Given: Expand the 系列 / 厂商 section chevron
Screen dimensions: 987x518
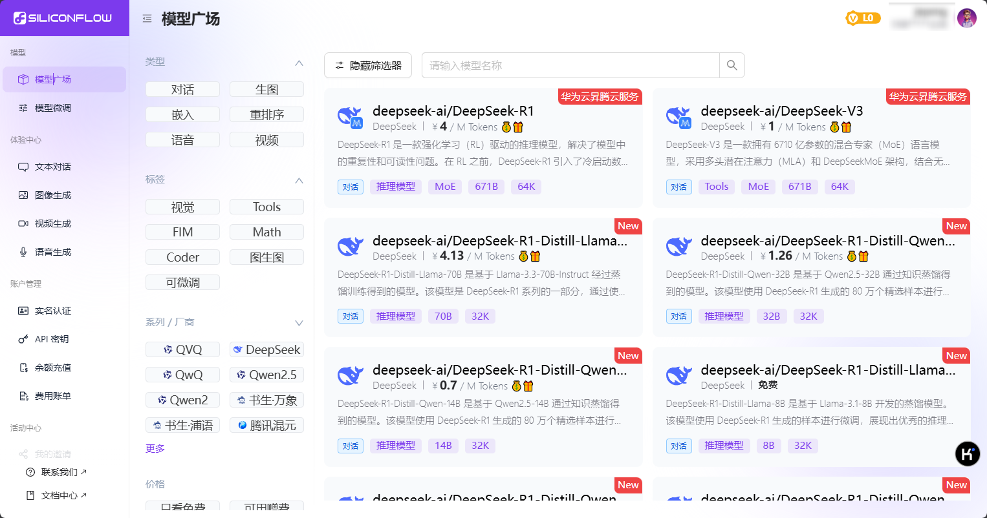Looking at the screenshot, I should point(299,323).
